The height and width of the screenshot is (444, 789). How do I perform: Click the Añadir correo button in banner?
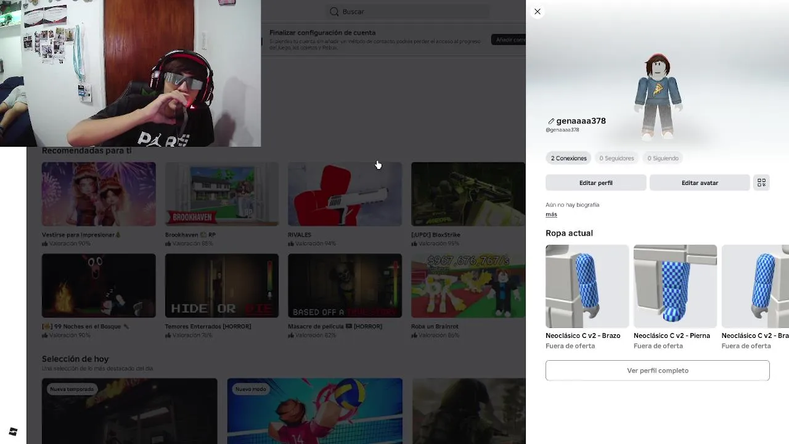tap(509, 39)
